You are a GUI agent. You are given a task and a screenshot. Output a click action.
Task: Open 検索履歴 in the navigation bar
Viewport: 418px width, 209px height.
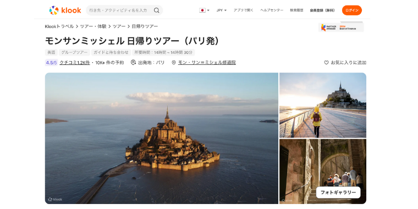tap(296, 10)
